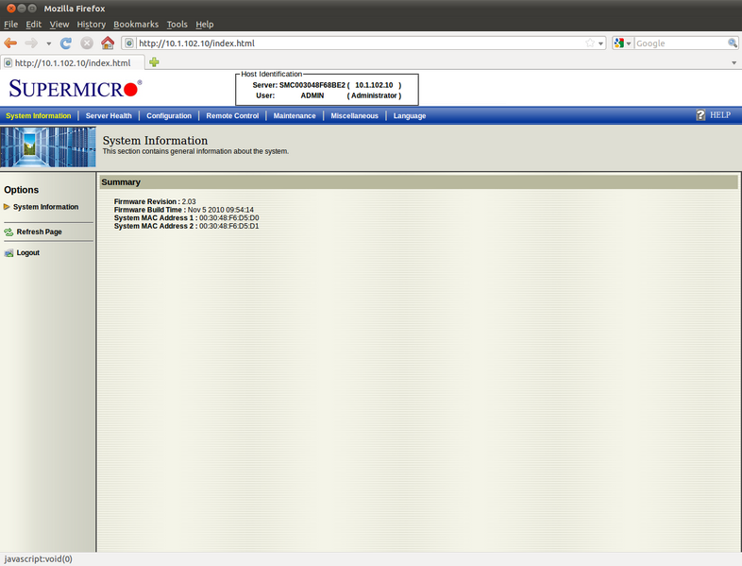Image resolution: width=742 pixels, height=566 pixels.
Task: Click the arrow icon beside System Information option
Action: (7, 207)
